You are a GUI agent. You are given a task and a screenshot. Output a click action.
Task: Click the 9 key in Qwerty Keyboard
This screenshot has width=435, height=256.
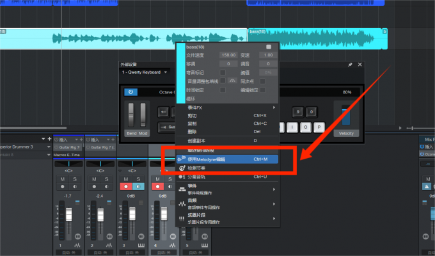pyautogui.click(x=297, y=112)
